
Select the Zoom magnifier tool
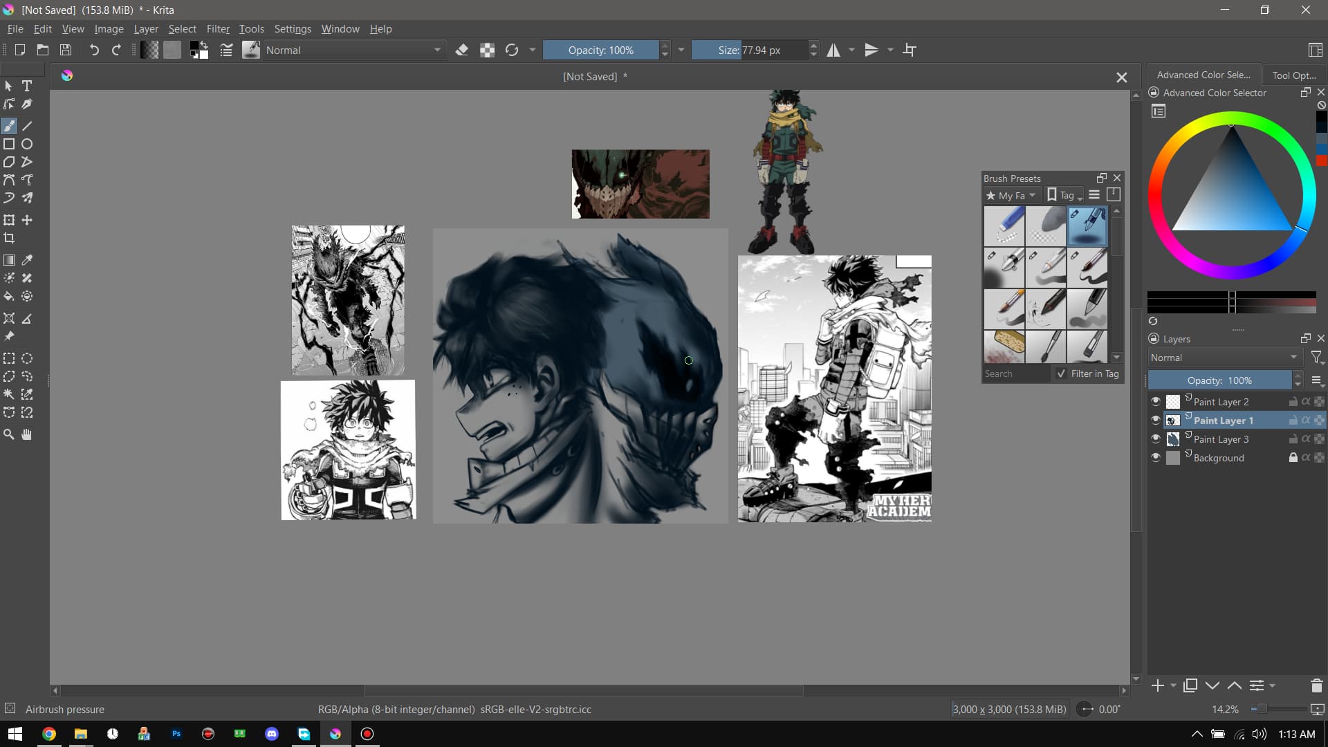[x=9, y=434]
